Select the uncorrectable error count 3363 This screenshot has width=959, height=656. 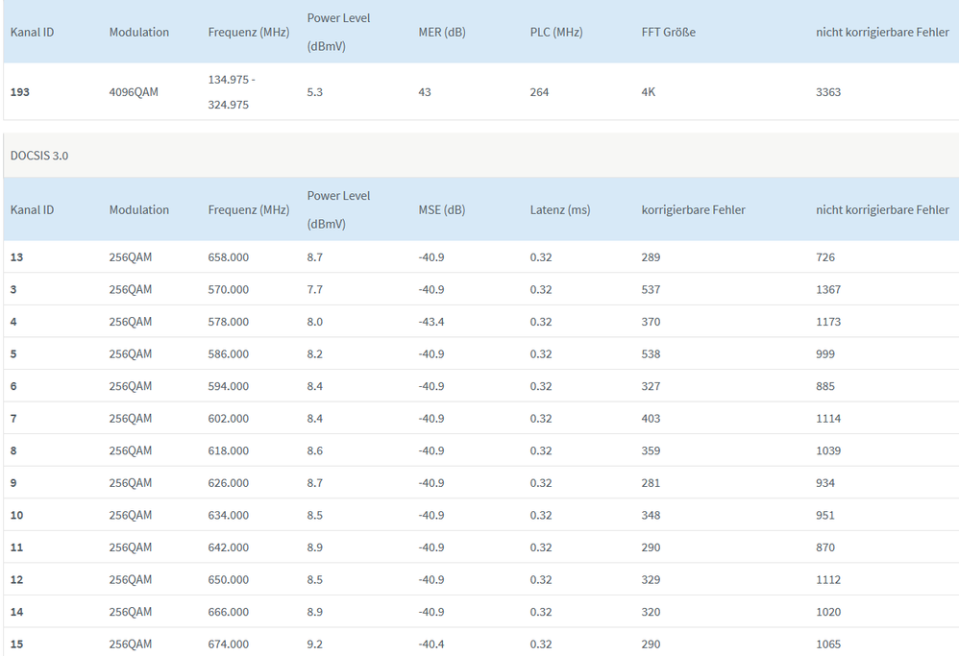pyautogui.click(x=828, y=92)
